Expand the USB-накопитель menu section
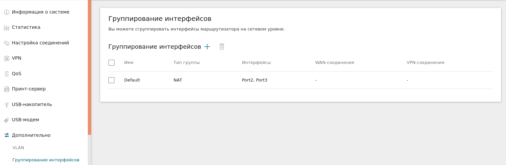 click(32, 104)
